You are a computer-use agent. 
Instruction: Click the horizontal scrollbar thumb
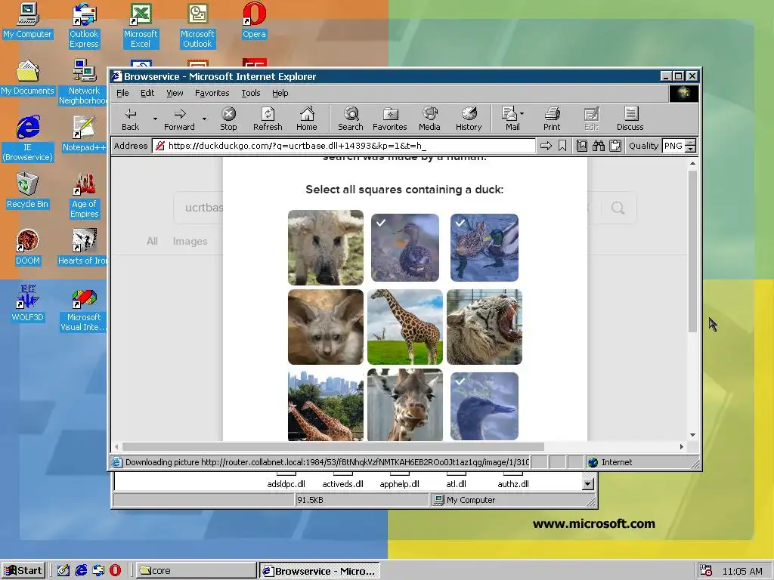(x=333, y=446)
